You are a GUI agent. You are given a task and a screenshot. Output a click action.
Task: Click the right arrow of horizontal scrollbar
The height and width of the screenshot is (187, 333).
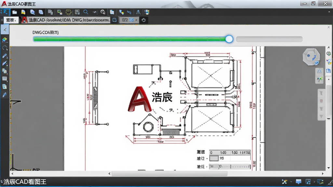tap(323, 174)
